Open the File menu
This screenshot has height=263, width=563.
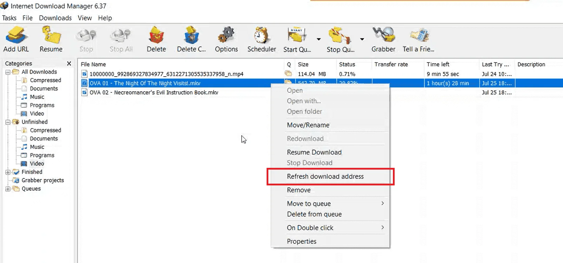27,18
